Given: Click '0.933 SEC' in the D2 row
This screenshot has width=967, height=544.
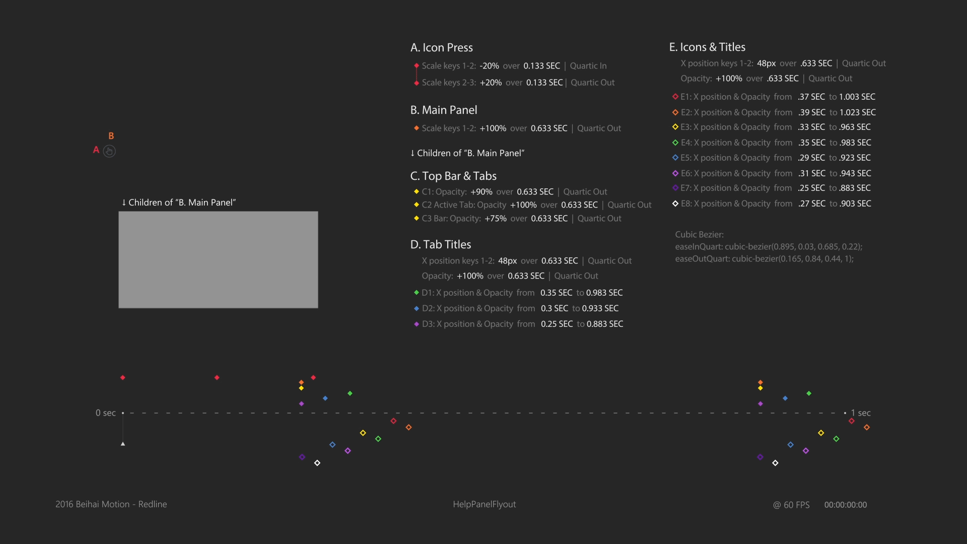Looking at the screenshot, I should pos(600,308).
